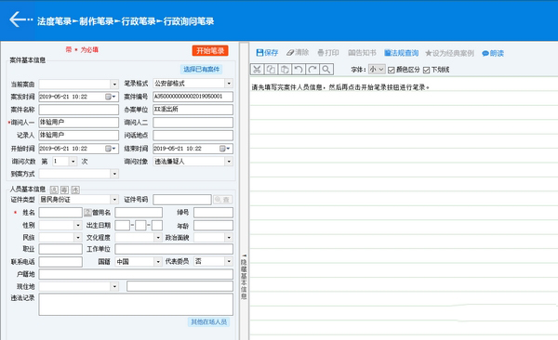Open the 民族 dropdown
Screen dimensions: 558x340
tap(78, 237)
